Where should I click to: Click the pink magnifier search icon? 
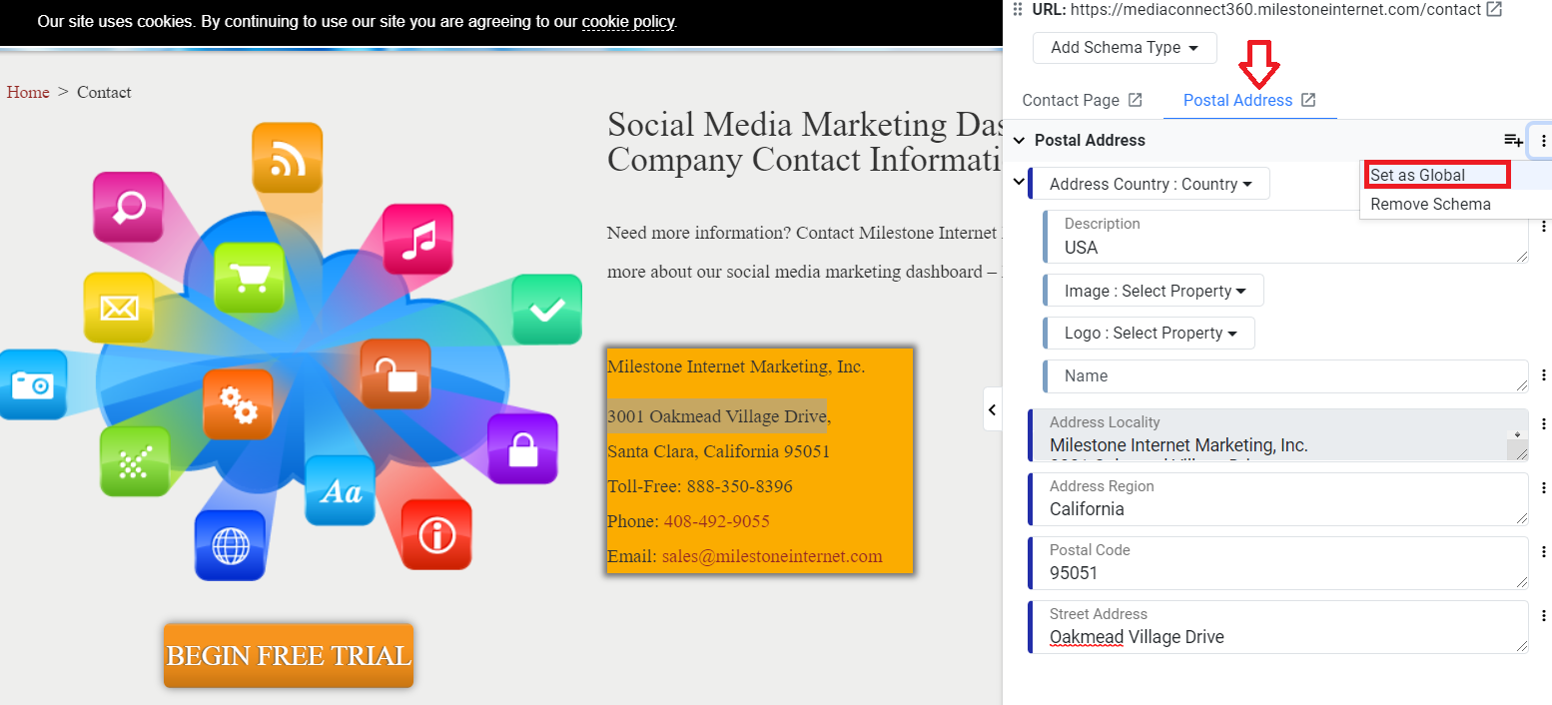pyautogui.click(x=128, y=207)
